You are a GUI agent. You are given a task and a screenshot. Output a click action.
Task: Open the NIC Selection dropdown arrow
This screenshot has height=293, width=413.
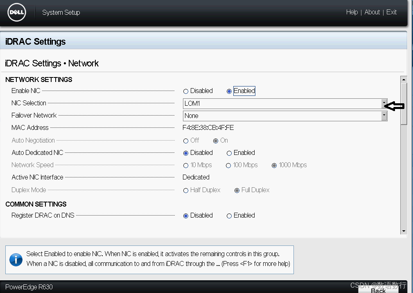[384, 103]
